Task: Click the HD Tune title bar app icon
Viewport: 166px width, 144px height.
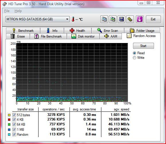Action: pyautogui.click(x=5, y=4)
